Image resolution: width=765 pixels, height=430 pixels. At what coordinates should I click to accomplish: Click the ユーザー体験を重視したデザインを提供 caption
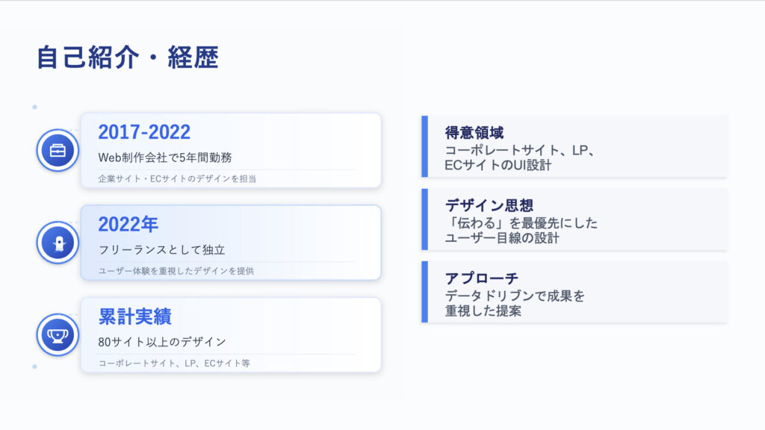pos(176,271)
